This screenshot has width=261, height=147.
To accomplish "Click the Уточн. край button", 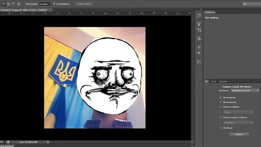I will (x=84, y=4).
